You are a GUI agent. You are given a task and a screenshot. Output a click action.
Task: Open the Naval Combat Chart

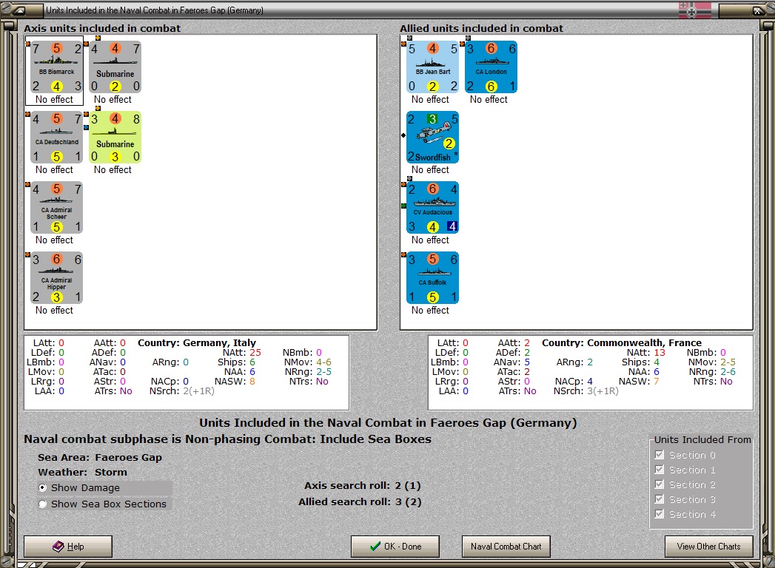tap(506, 547)
